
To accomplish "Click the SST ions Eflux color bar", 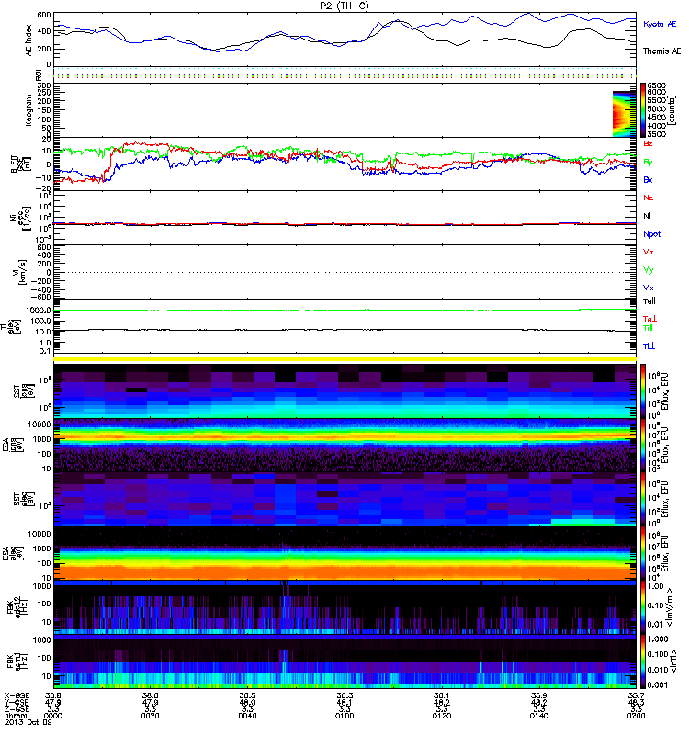I will (x=643, y=391).
